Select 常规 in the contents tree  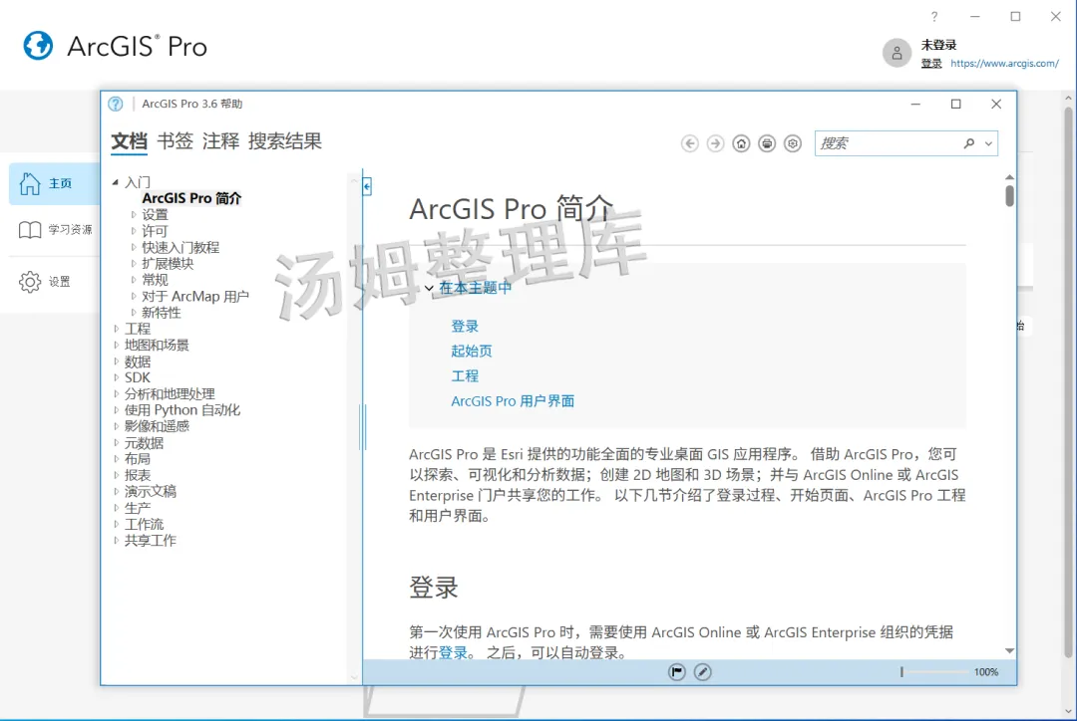pyautogui.click(x=155, y=280)
